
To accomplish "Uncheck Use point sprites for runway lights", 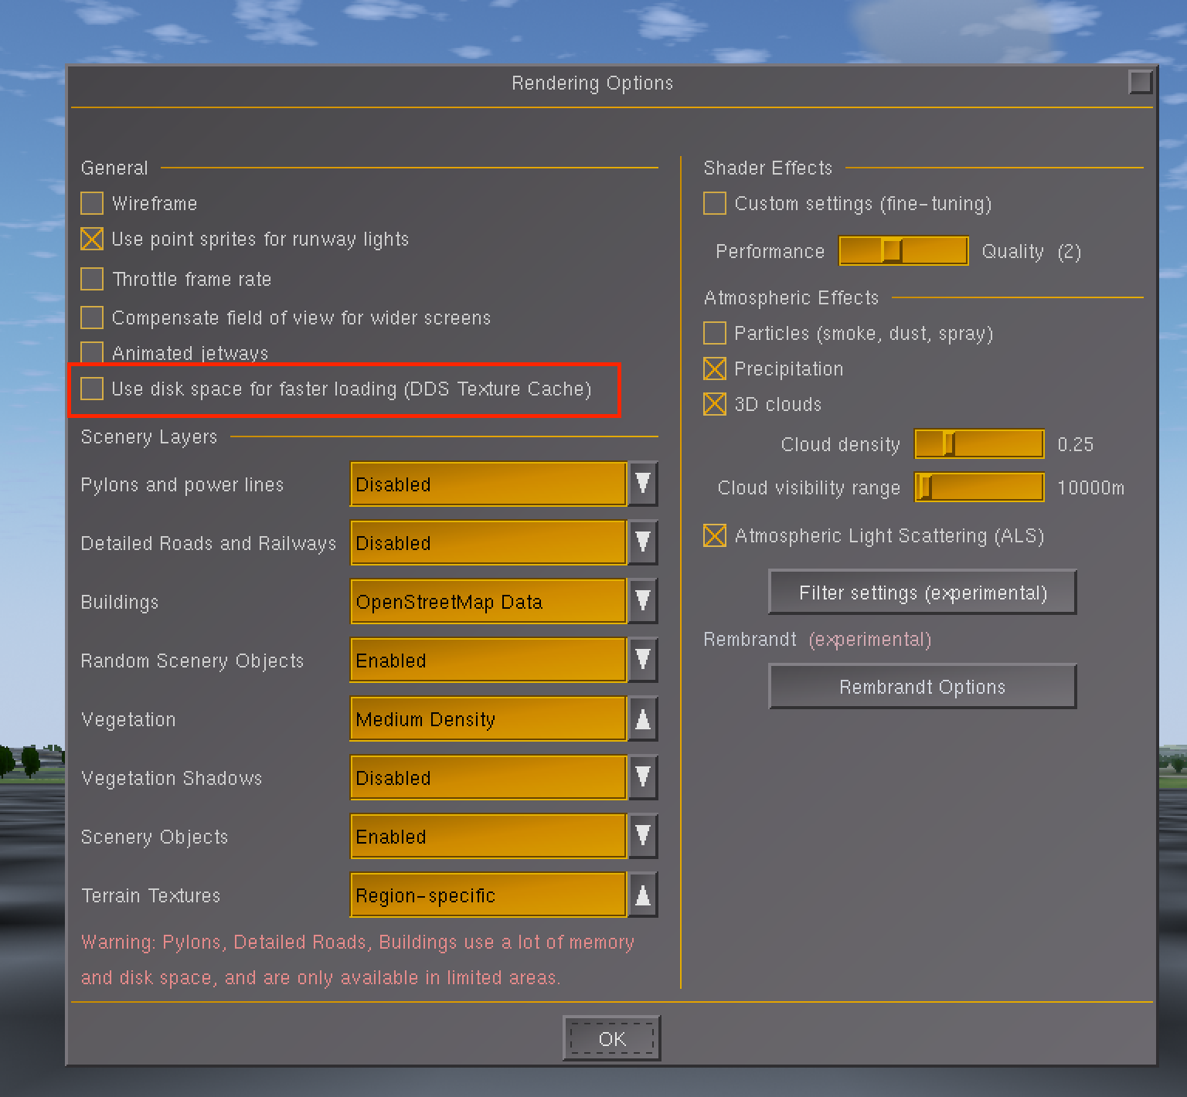I will (92, 239).
